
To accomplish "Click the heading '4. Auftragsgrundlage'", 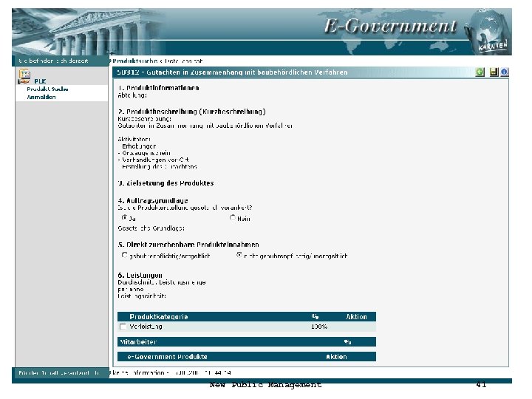I will 153,200.
